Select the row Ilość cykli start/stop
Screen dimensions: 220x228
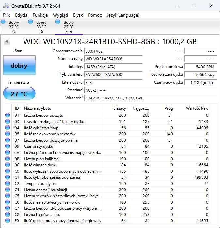(107, 128)
